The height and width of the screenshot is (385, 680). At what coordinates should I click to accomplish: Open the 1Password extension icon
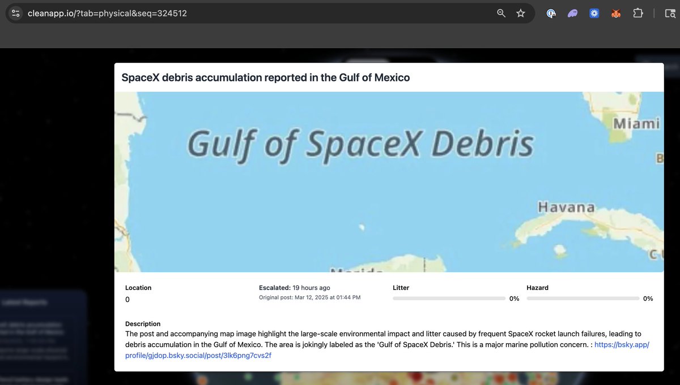click(551, 13)
